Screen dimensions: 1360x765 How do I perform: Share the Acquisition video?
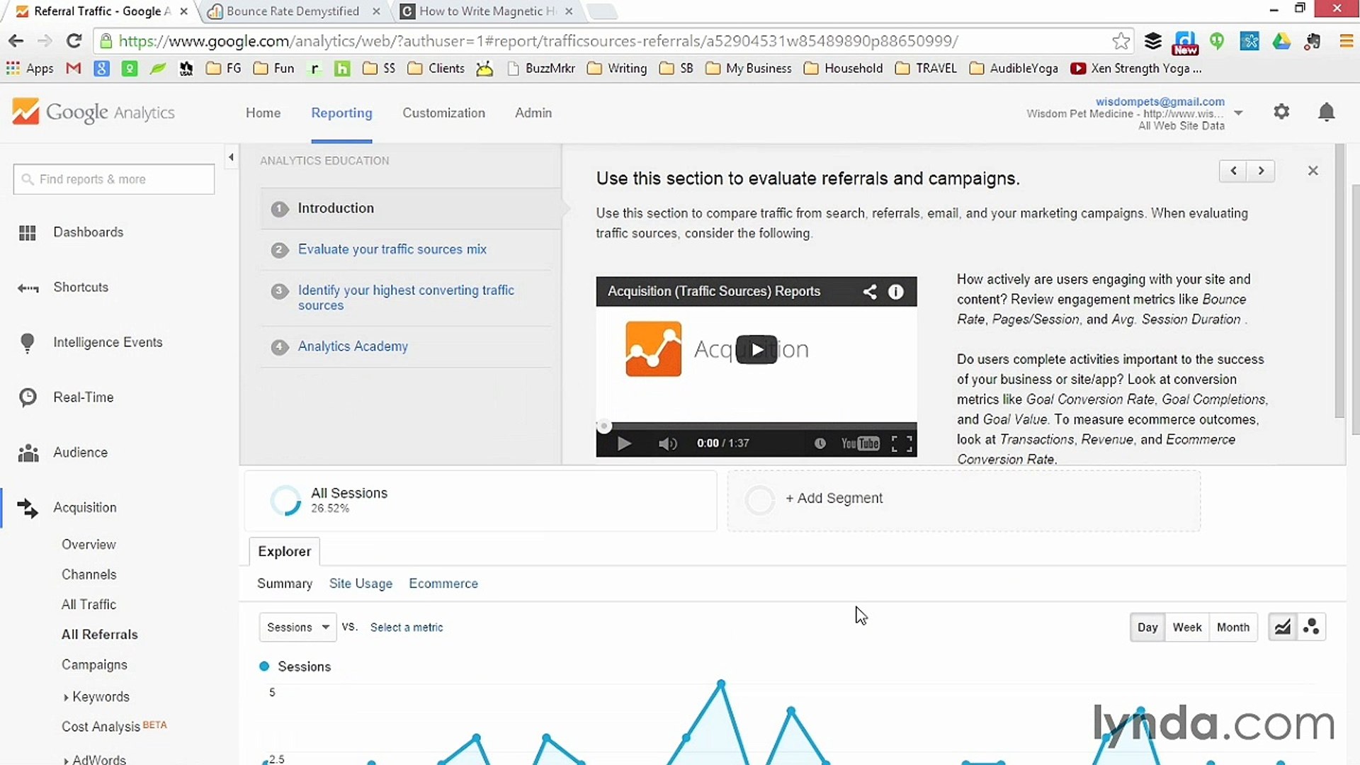coord(869,291)
